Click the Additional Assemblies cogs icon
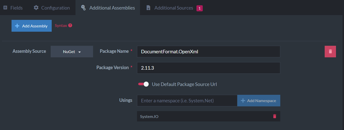The image size is (344, 130). (x=83, y=8)
